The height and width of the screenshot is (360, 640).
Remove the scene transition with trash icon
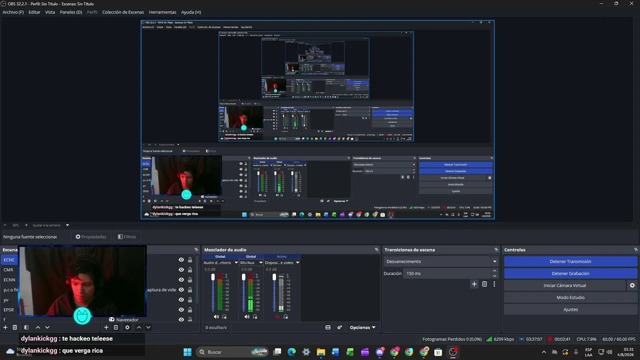(x=484, y=284)
